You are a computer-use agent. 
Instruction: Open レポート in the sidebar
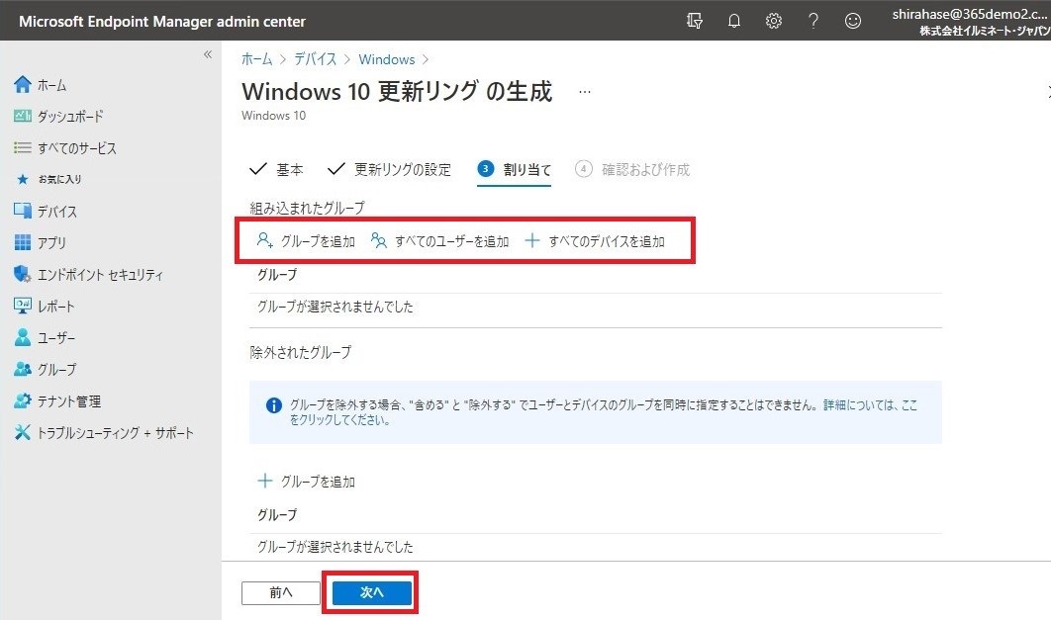pos(56,307)
